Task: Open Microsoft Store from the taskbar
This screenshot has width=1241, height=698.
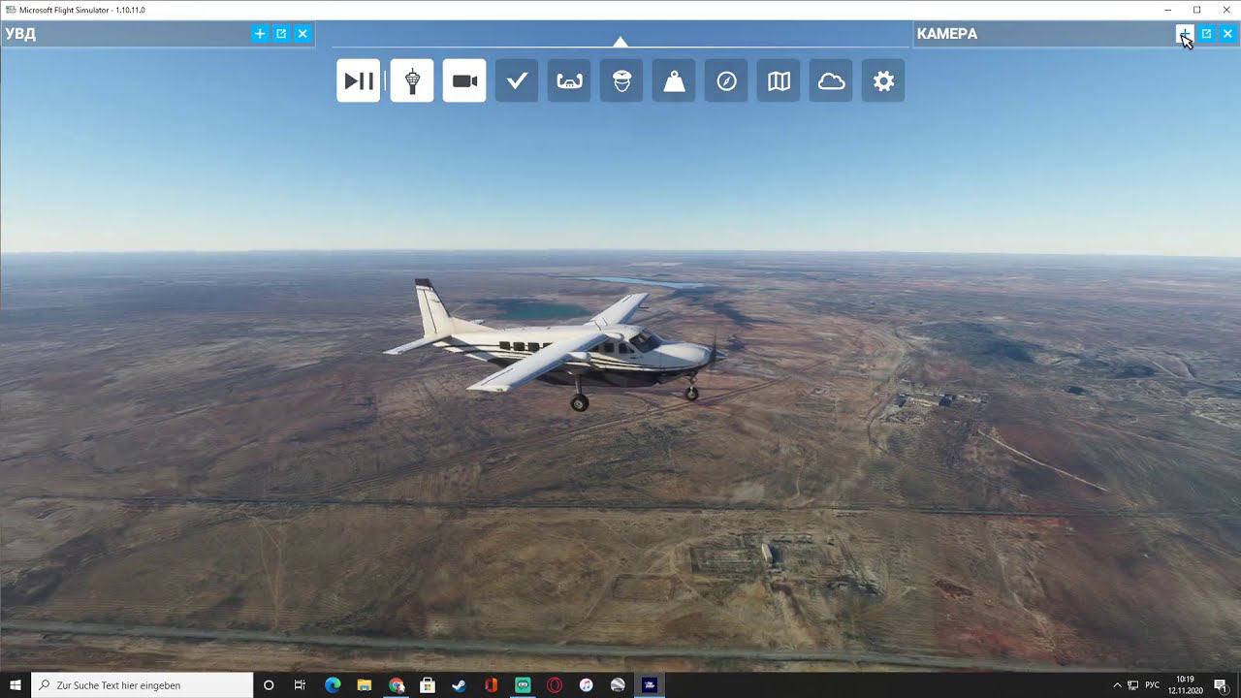Action: (428, 685)
